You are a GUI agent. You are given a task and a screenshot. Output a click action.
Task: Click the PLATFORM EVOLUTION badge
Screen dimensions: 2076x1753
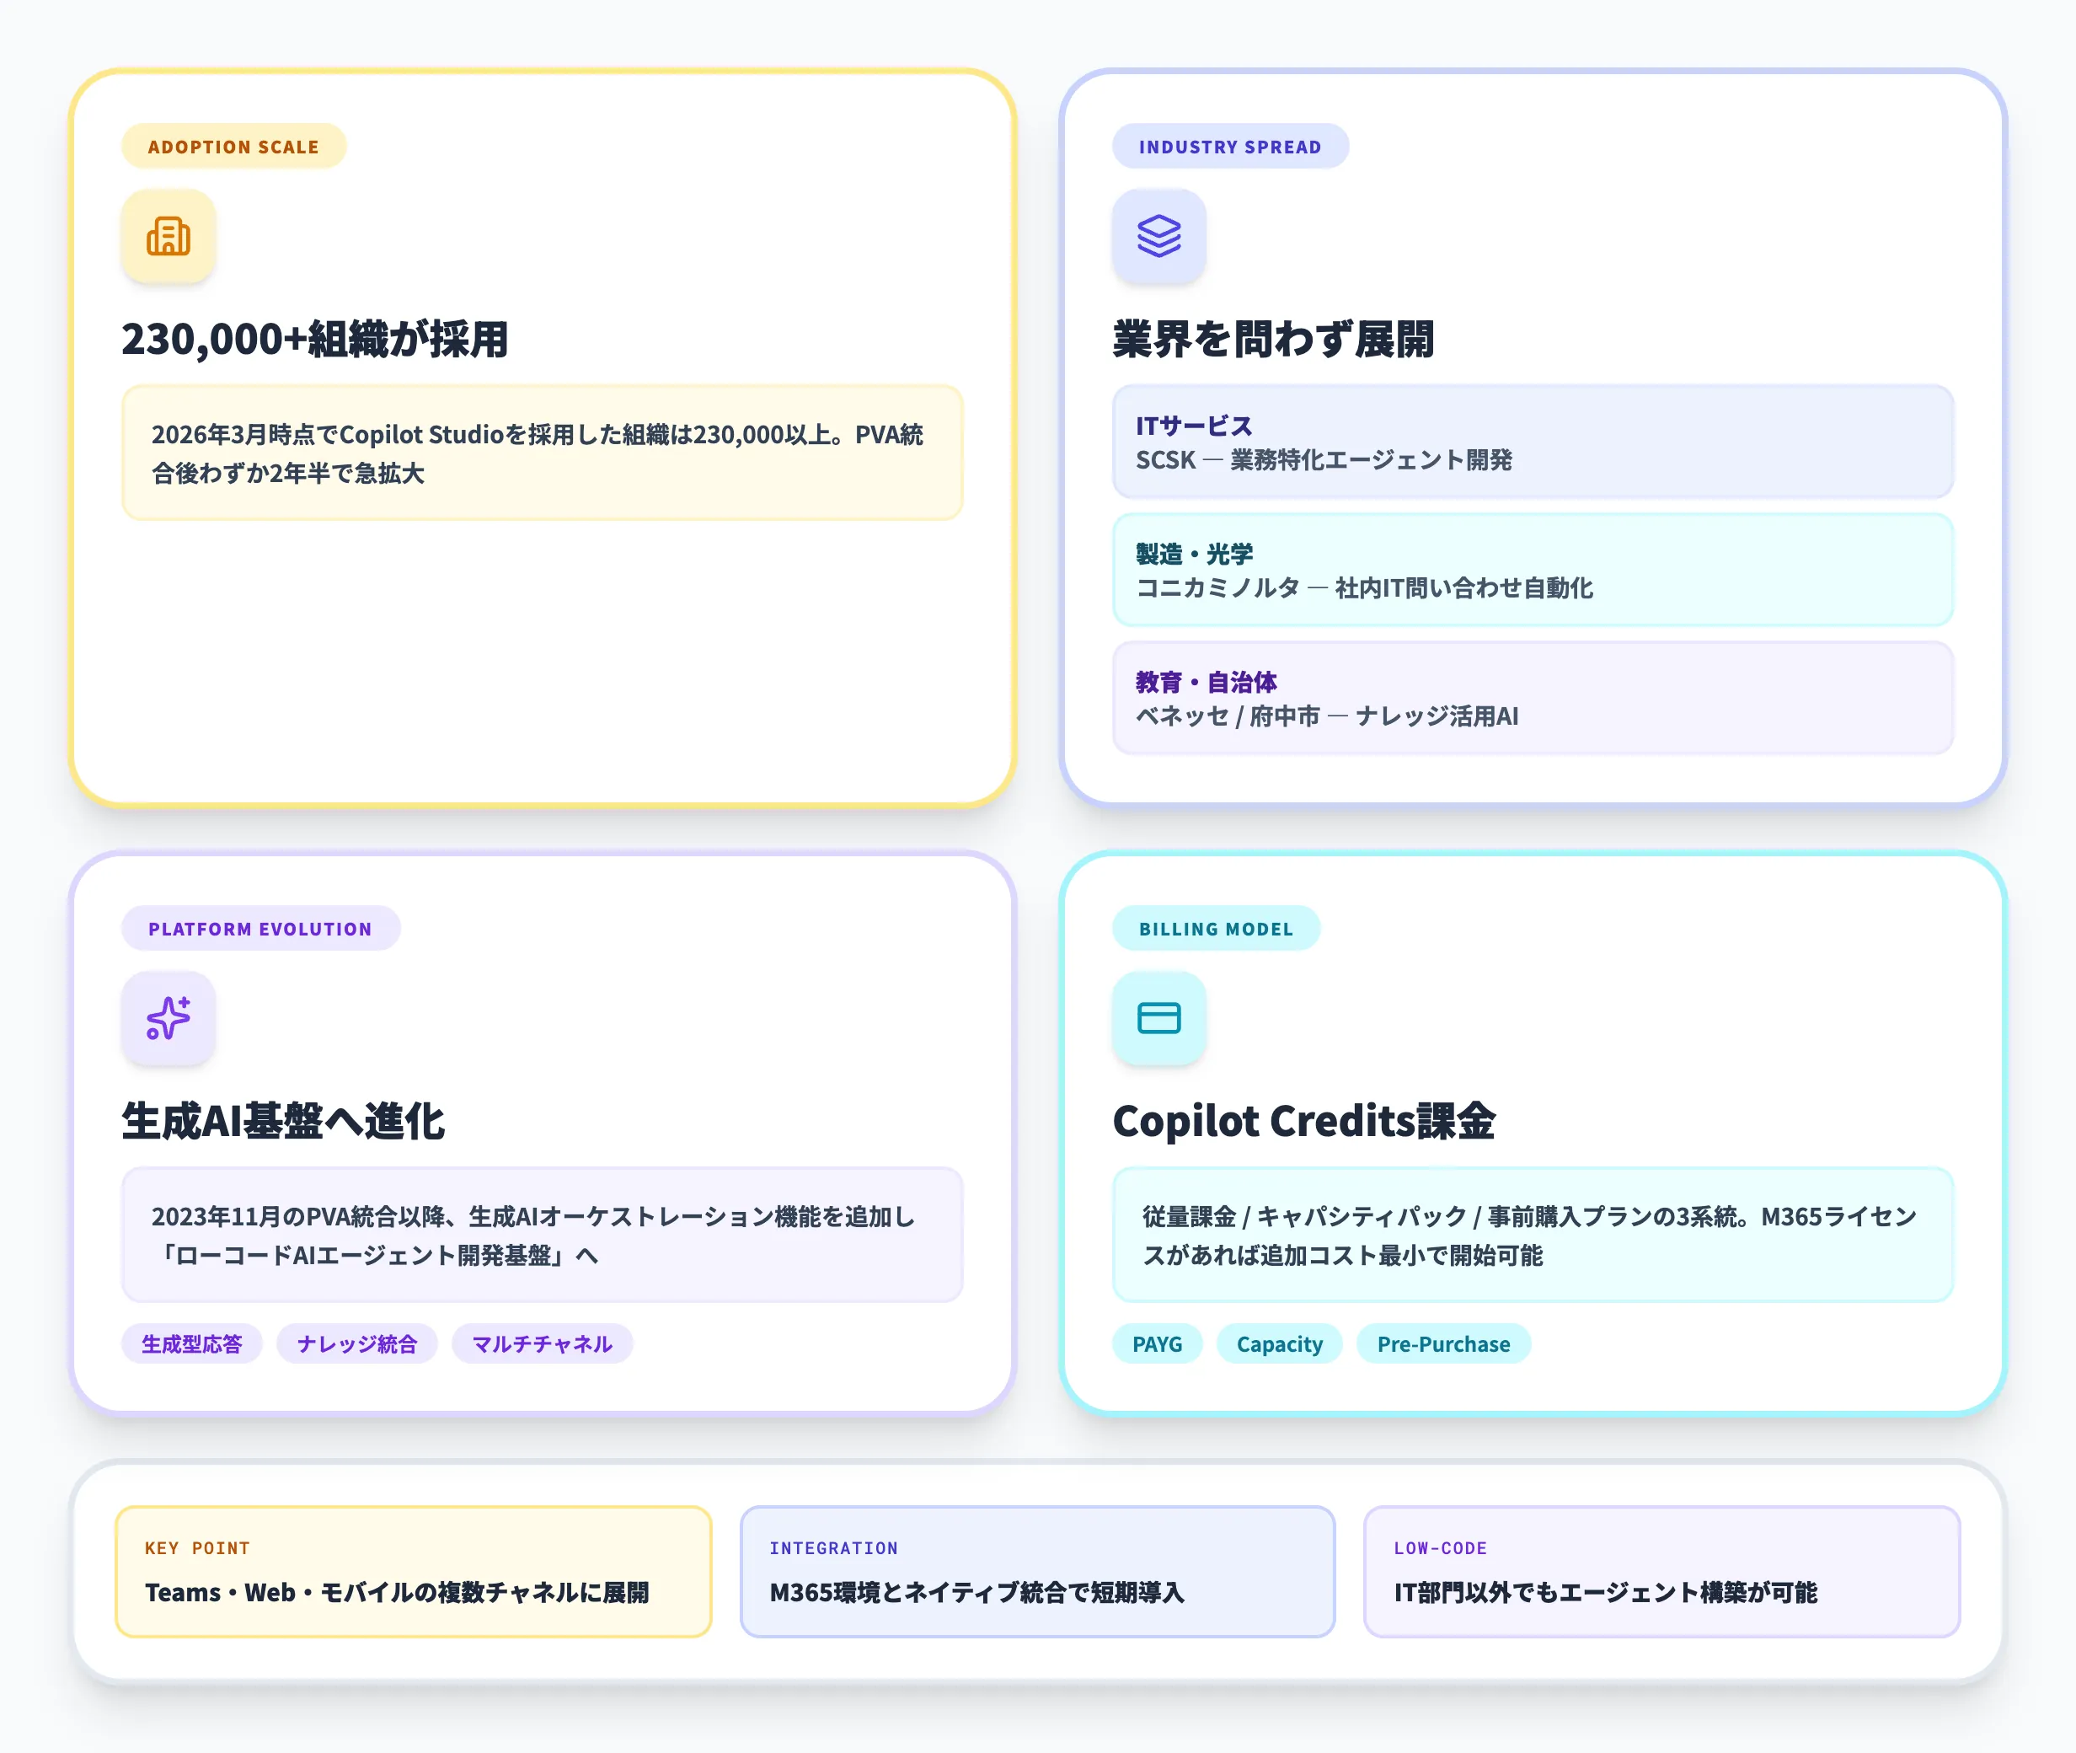[259, 928]
